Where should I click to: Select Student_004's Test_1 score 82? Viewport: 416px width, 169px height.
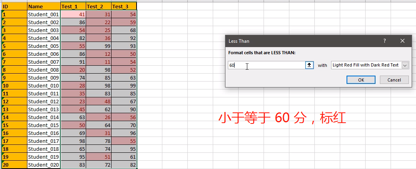[73, 38]
